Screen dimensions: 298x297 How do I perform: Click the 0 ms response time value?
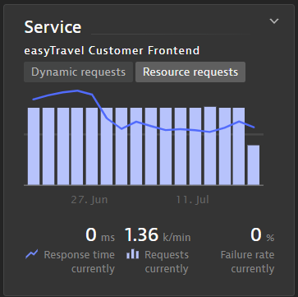(x=100, y=235)
